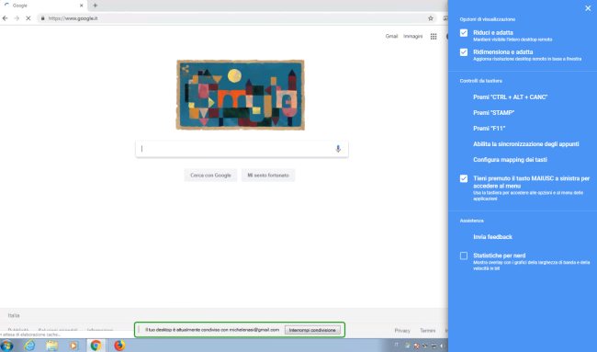597x352 pixels.
Task: Click the 'Mi sento fortunato' button
Action: click(268, 176)
